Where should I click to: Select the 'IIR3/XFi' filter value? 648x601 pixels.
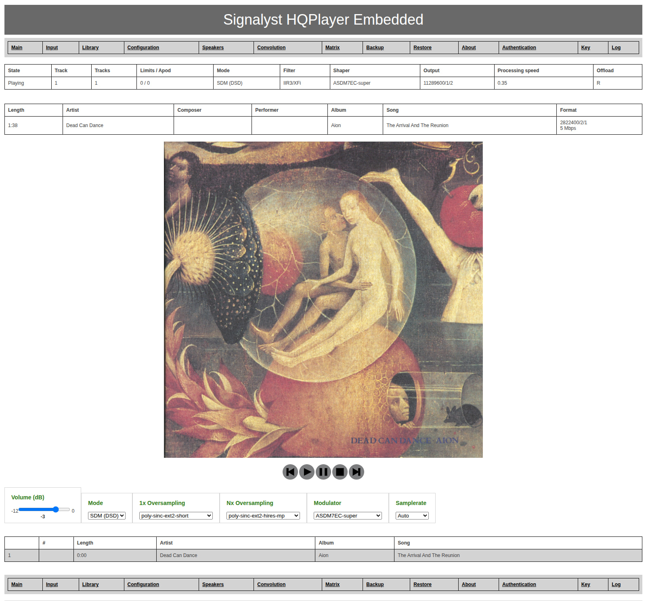coord(292,83)
